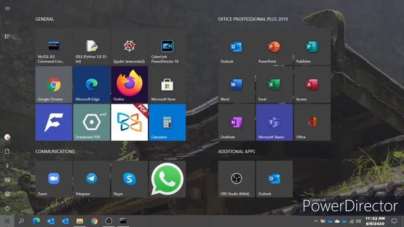The width and height of the screenshot is (404, 227).
Task: Open File Explorer from the taskbar
Action: coord(80,221)
